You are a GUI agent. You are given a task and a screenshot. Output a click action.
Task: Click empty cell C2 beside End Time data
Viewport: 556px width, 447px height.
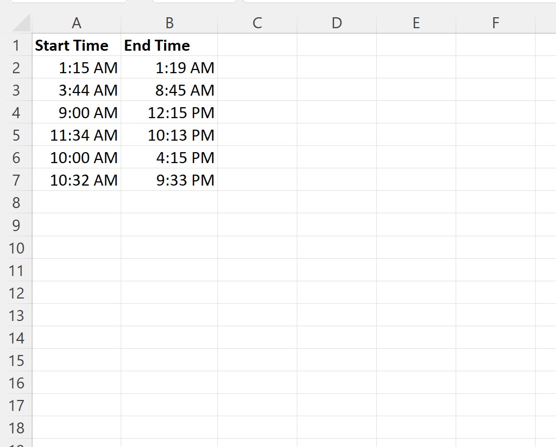pyautogui.click(x=257, y=68)
